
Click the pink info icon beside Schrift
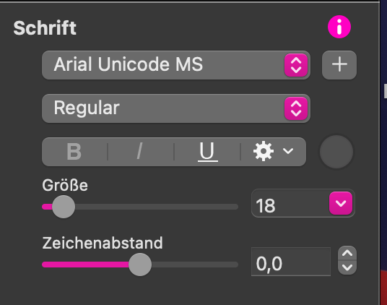(339, 27)
